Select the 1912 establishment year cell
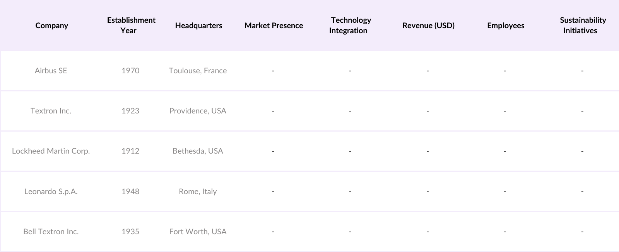The height and width of the screenshot is (252, 619). 130,151
